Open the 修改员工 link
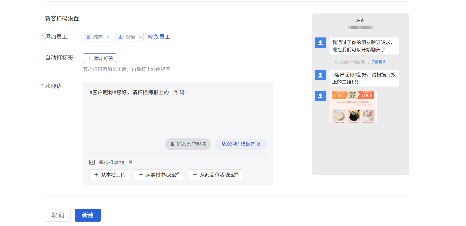Screen dimensions: 466x226 point(159,37)
